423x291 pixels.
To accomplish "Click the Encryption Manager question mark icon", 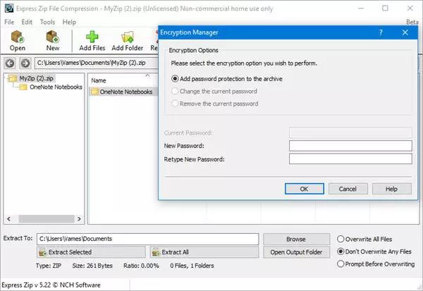I will click(381, 32).
